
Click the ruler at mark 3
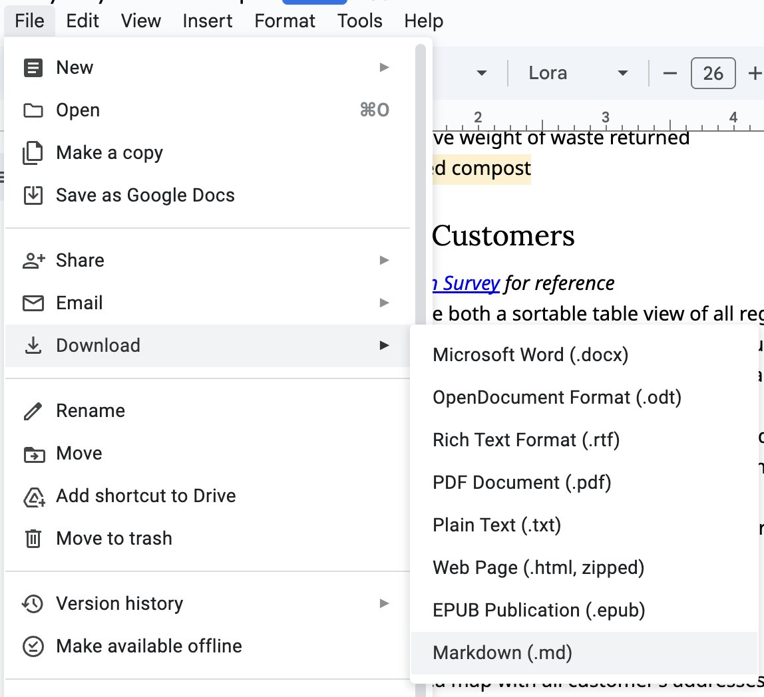[x=605, y=118]
